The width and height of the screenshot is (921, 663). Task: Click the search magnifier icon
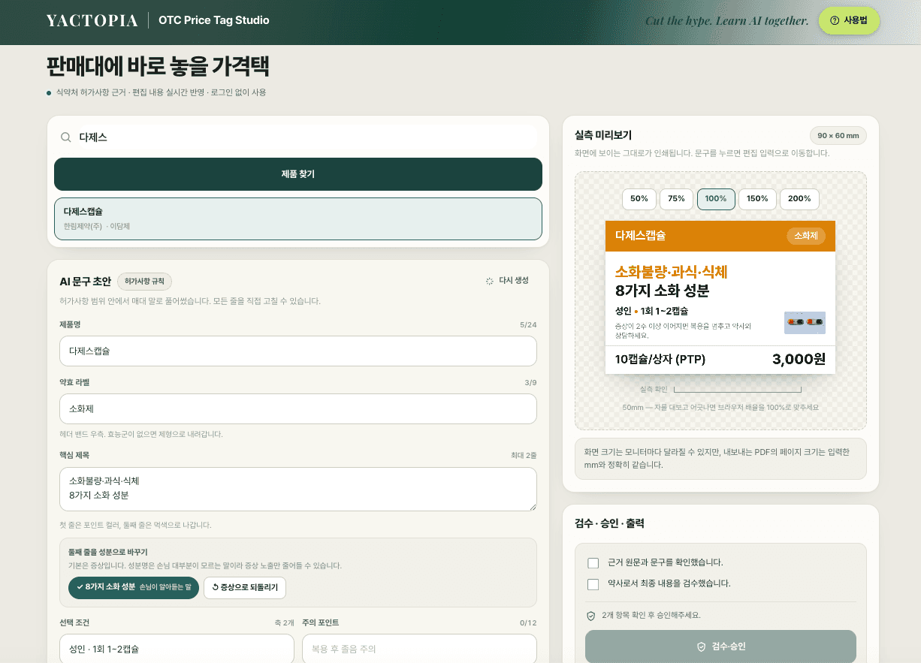tap(66, 137)
